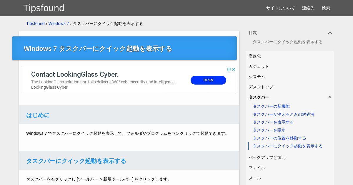353x185 pixels.
Task: Open タスクバーを表示する link
Action: tap(273, 122)
